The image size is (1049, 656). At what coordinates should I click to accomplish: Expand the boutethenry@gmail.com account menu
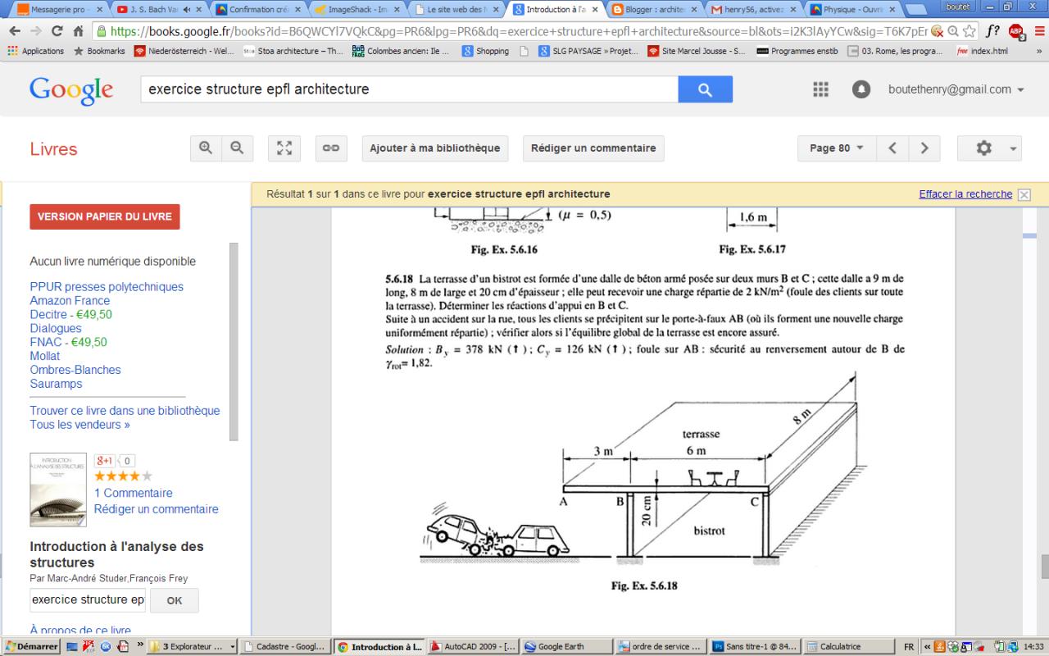[956, 89]
